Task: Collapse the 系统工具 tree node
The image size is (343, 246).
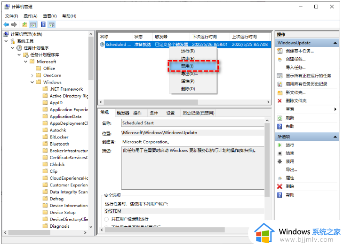Action: point(6,41)
